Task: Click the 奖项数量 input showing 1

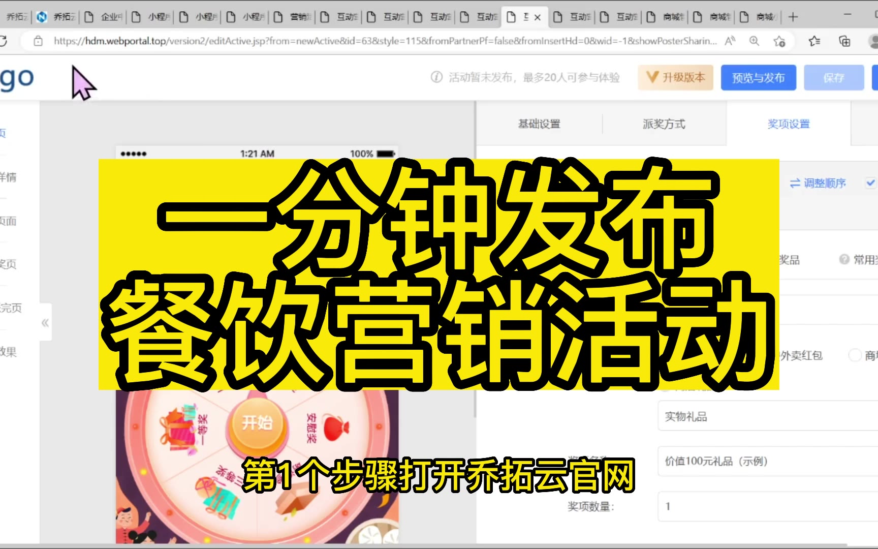Action: [x=768, y=506]
